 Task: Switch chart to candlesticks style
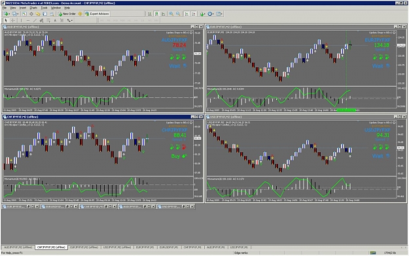156,14
